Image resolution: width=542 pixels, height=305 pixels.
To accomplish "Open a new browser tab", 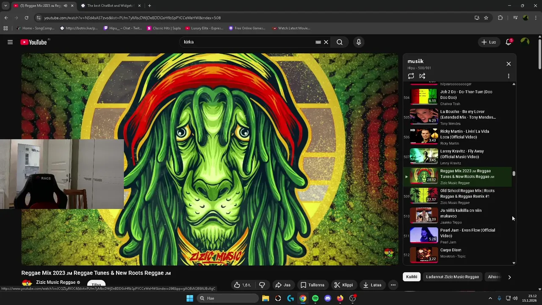I will 149,6.
